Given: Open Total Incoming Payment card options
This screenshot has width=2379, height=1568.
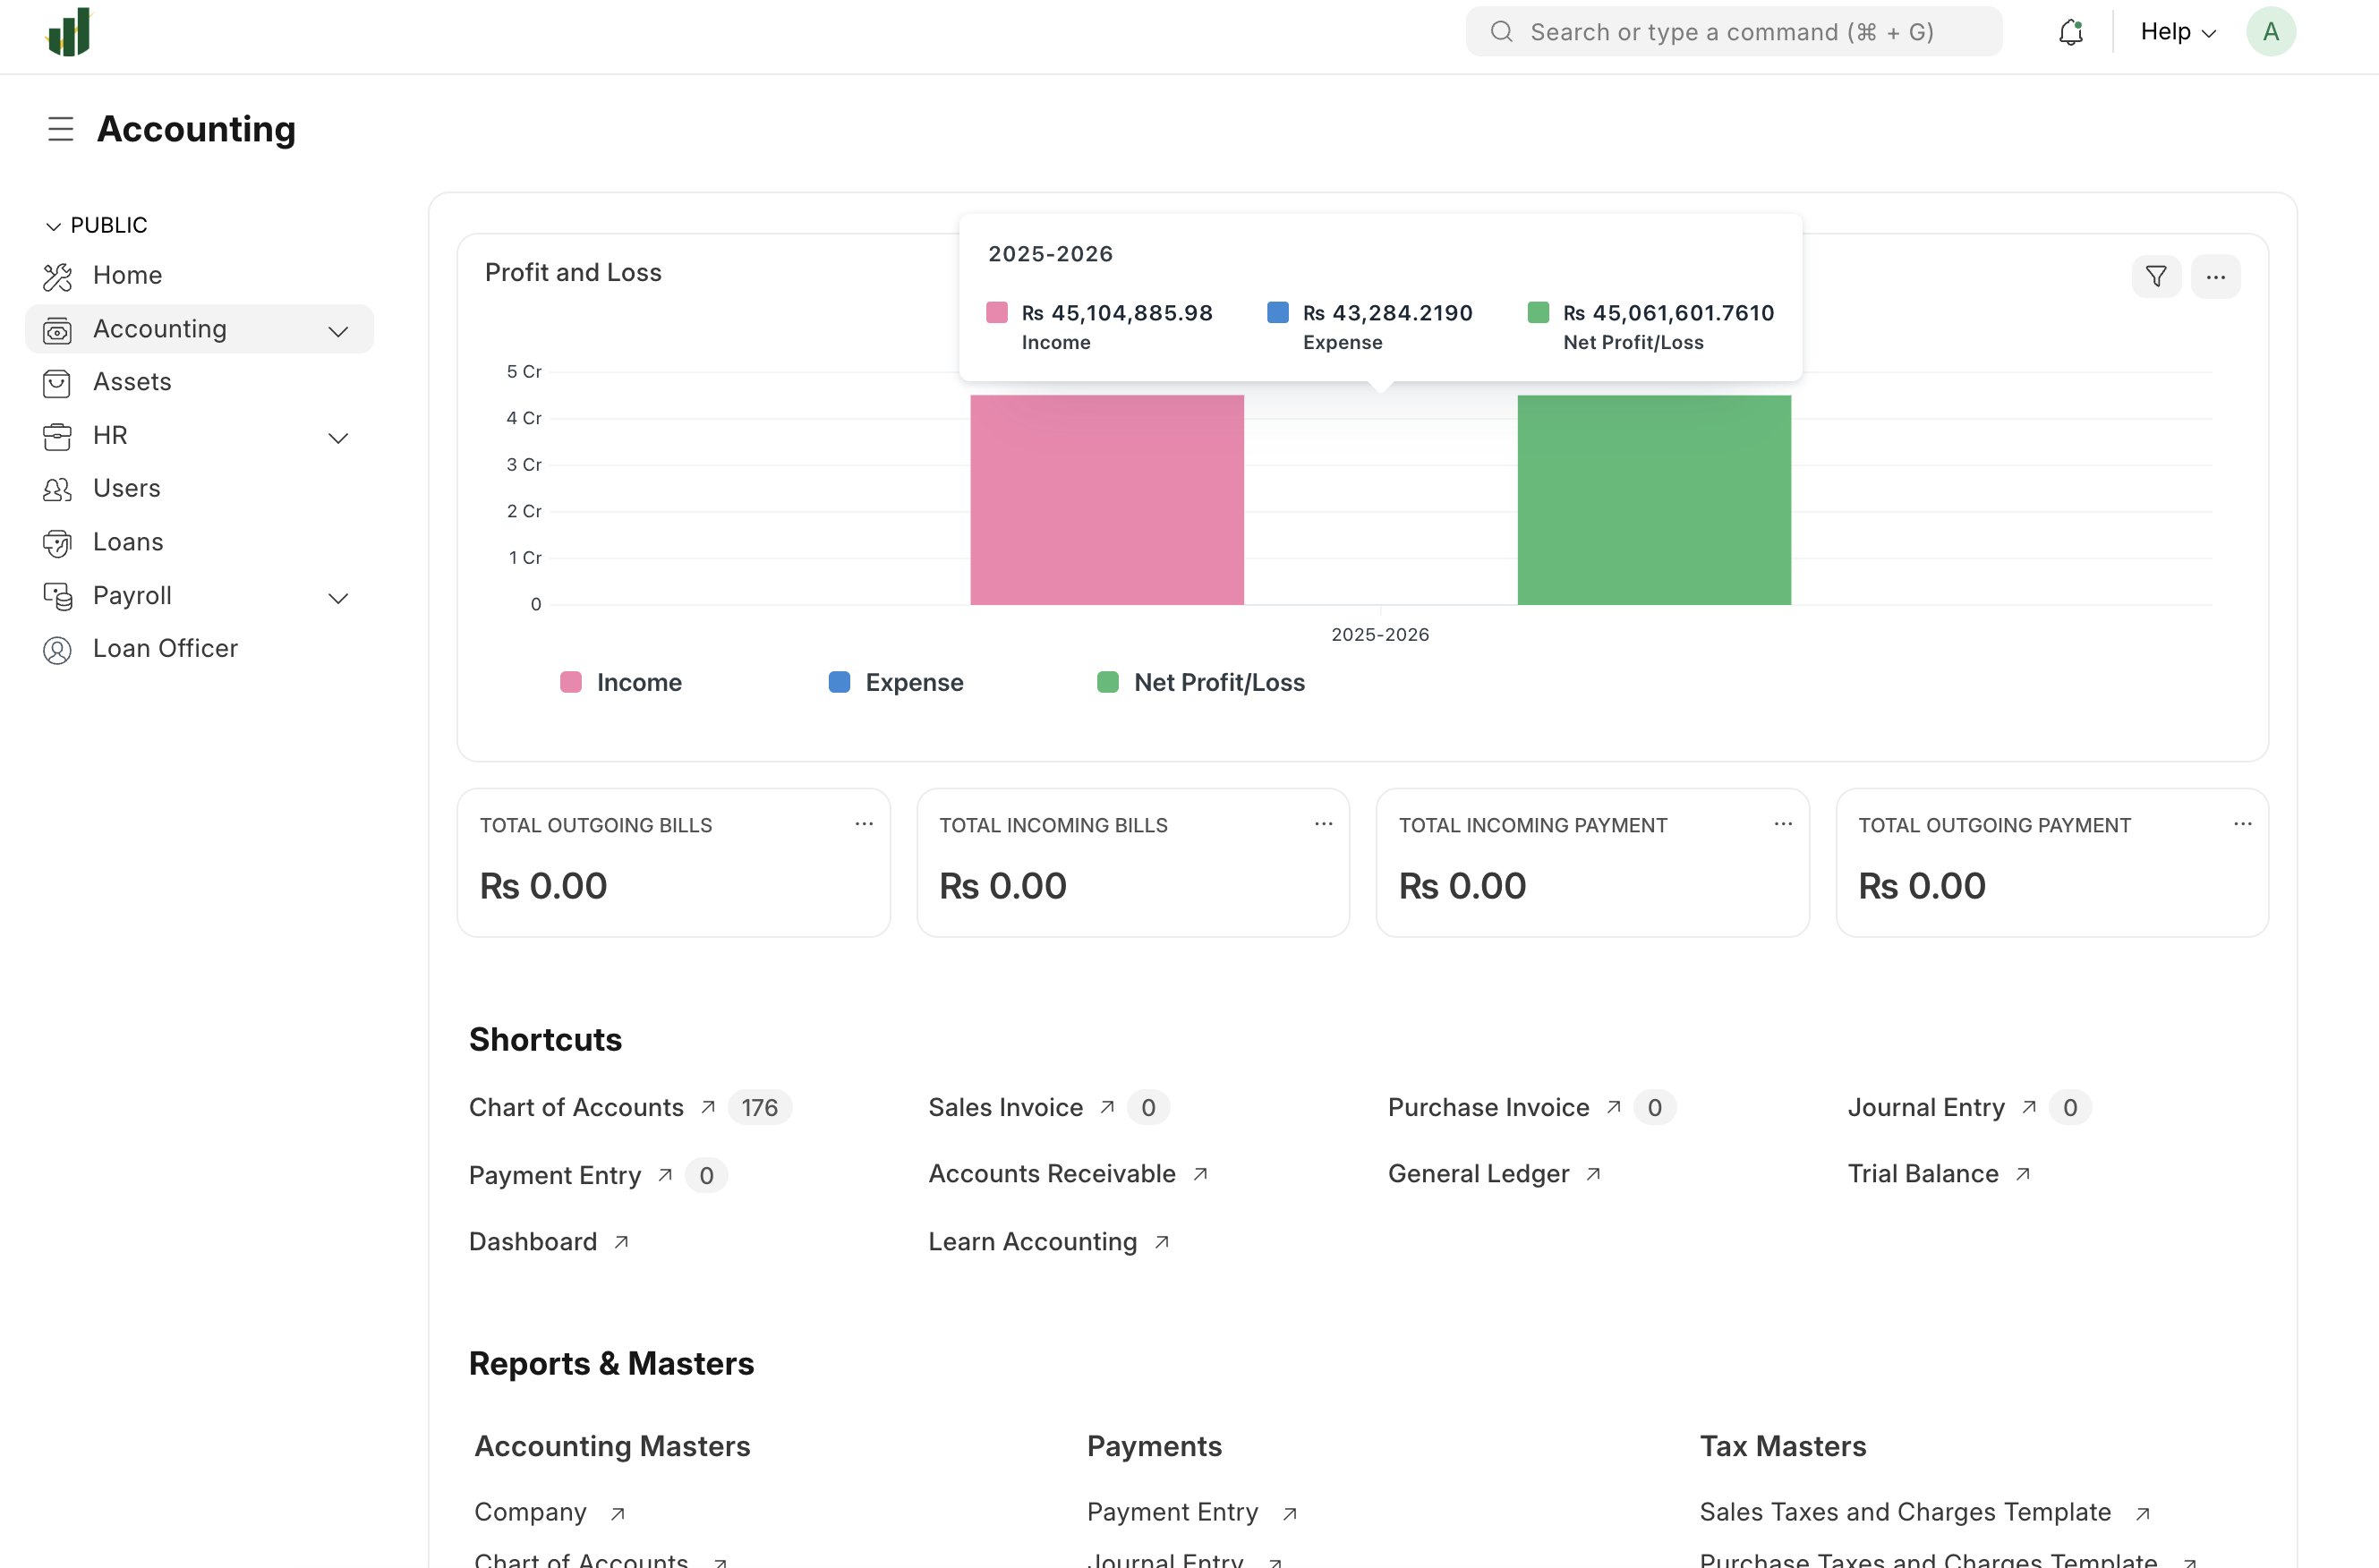Looking at the screenshot, I should 1782,824.
